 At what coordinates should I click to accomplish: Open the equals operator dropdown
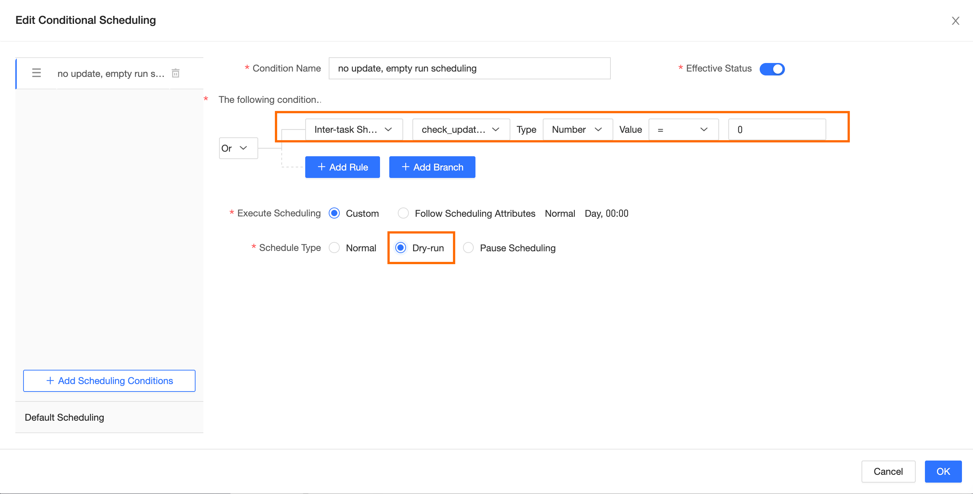coord(683,130)
